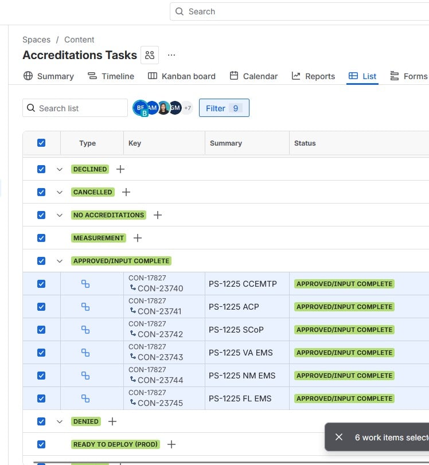Switch to the Kanban board tab
Image resolution: width=429 pixels, height=465 pixels.
pyautogui.click(x=182, y=76)
